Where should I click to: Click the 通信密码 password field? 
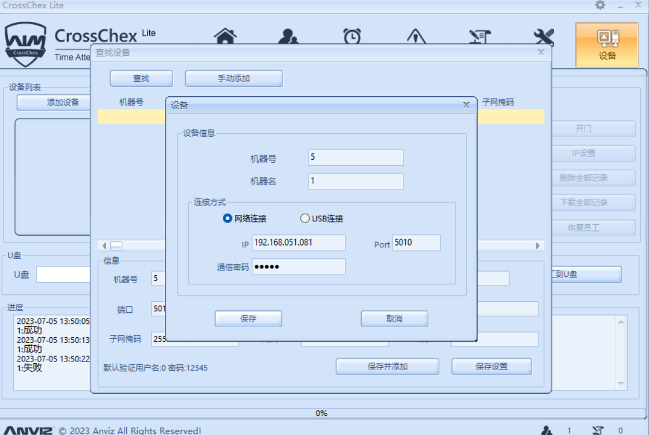point(299,267)
